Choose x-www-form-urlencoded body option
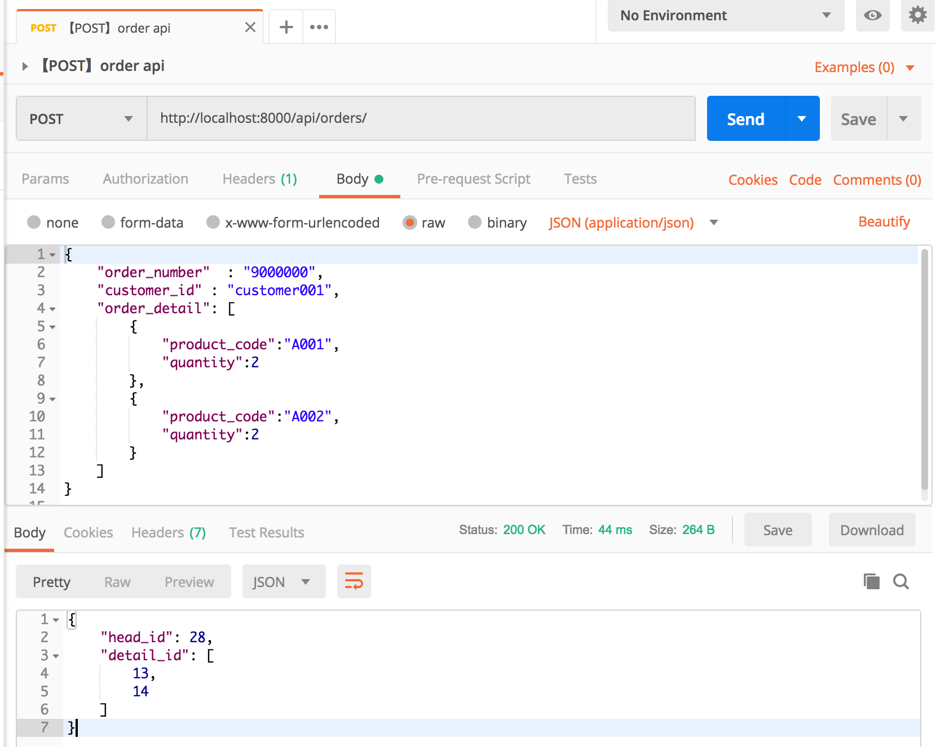Viewport: 936px width, 747px height. pyautogui.click(x=213, y=223)
